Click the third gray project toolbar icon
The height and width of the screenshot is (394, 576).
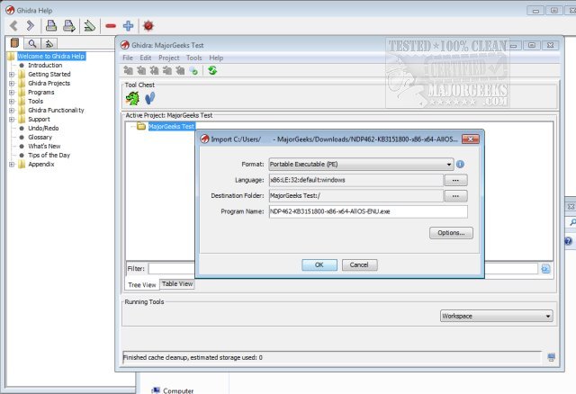pyautogui.click(x=154, y=70)
